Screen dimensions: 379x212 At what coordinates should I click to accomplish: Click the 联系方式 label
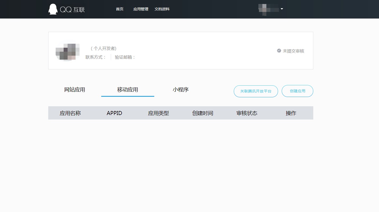coord(96,57)
